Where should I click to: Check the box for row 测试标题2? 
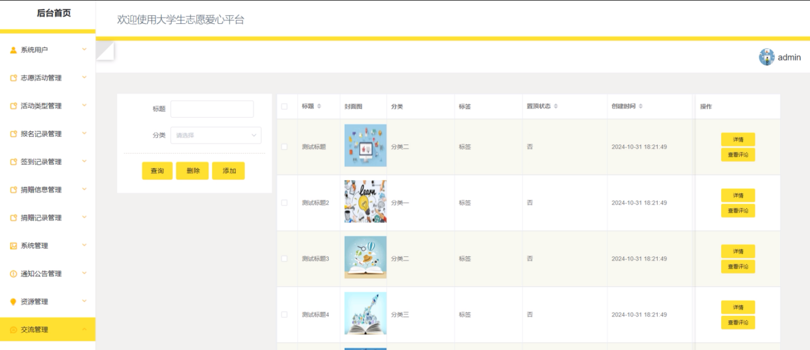tap(285, 203)
